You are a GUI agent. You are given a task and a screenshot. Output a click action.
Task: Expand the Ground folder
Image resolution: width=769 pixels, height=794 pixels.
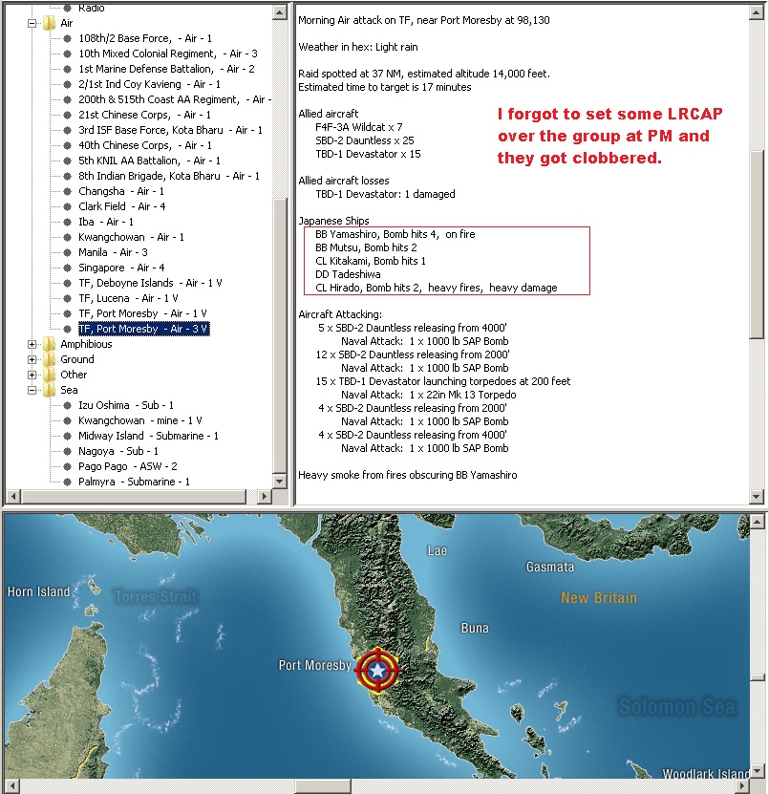click(32, 359)
